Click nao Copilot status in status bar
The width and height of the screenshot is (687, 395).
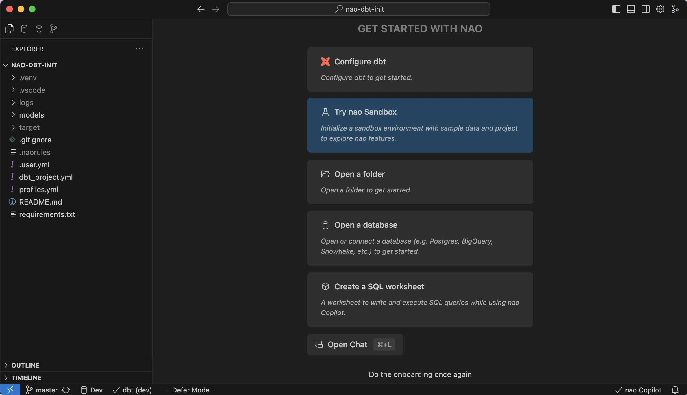(x=638, y=390)
